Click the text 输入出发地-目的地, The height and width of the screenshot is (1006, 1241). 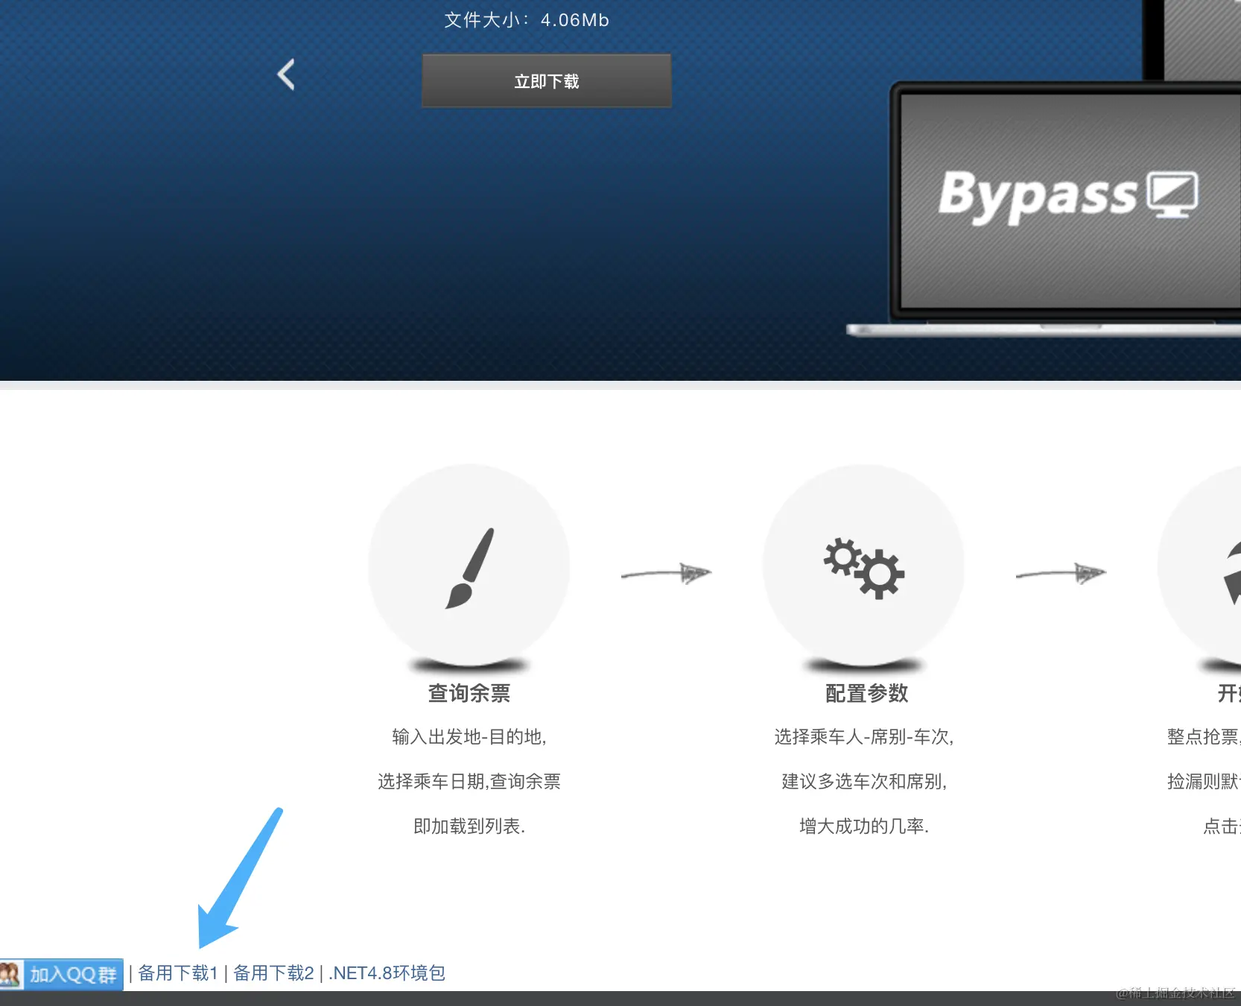pos(469,737)
